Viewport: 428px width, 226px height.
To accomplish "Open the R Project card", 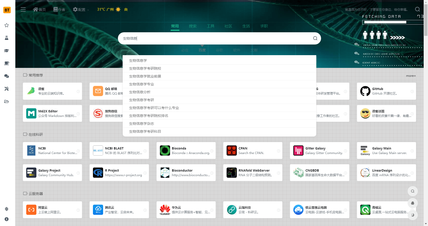I will click(x=119, y=173).
